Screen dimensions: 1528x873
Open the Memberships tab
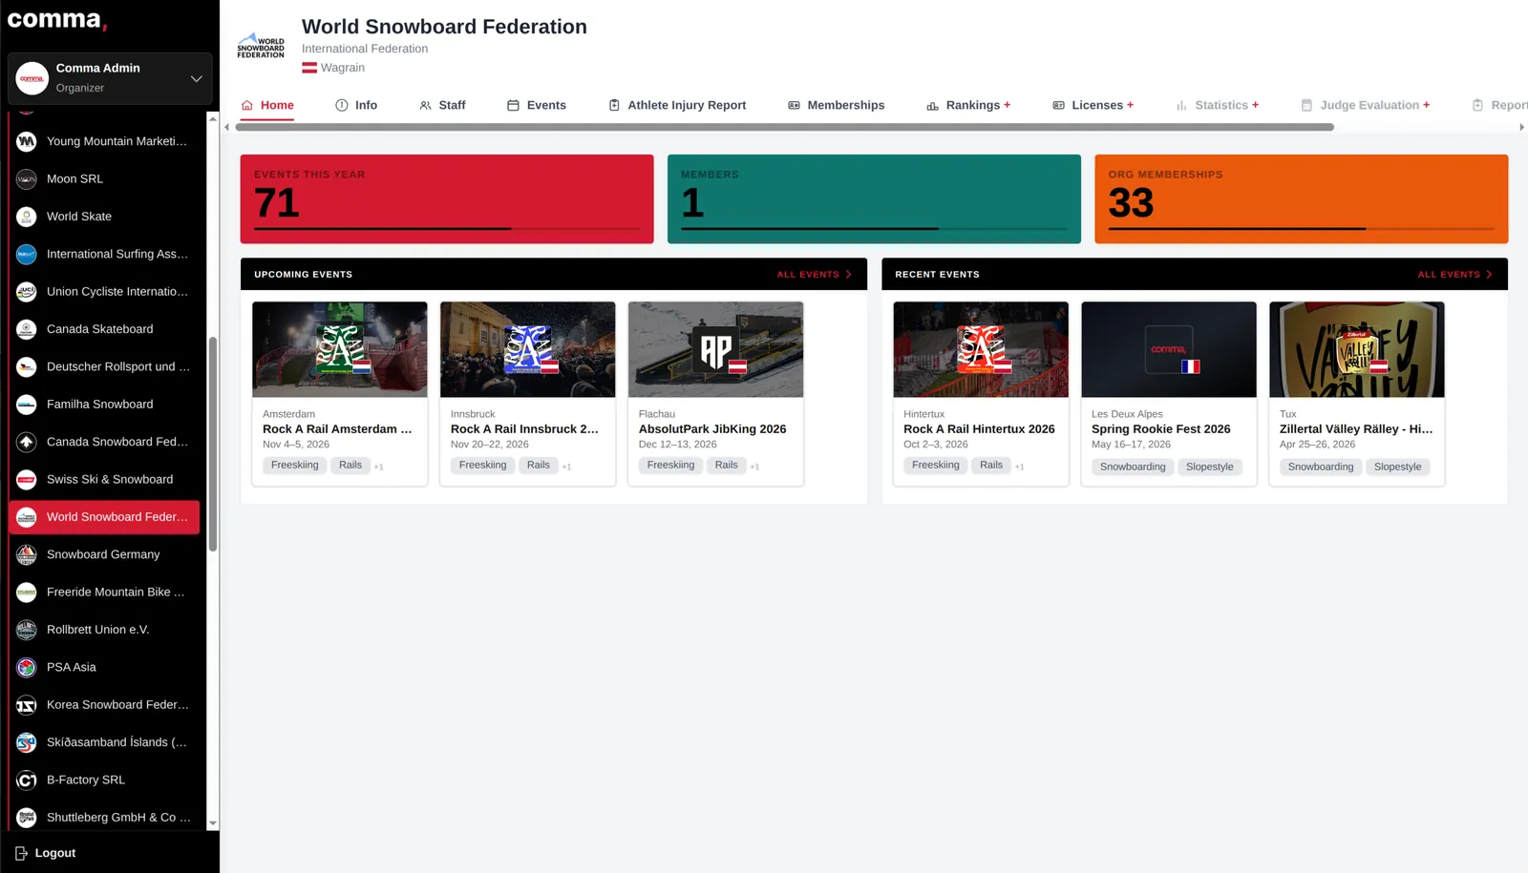(836, 105)
